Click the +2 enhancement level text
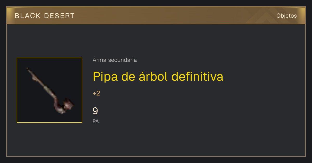Viewport: 312px width, 163px height. point(96,93)
